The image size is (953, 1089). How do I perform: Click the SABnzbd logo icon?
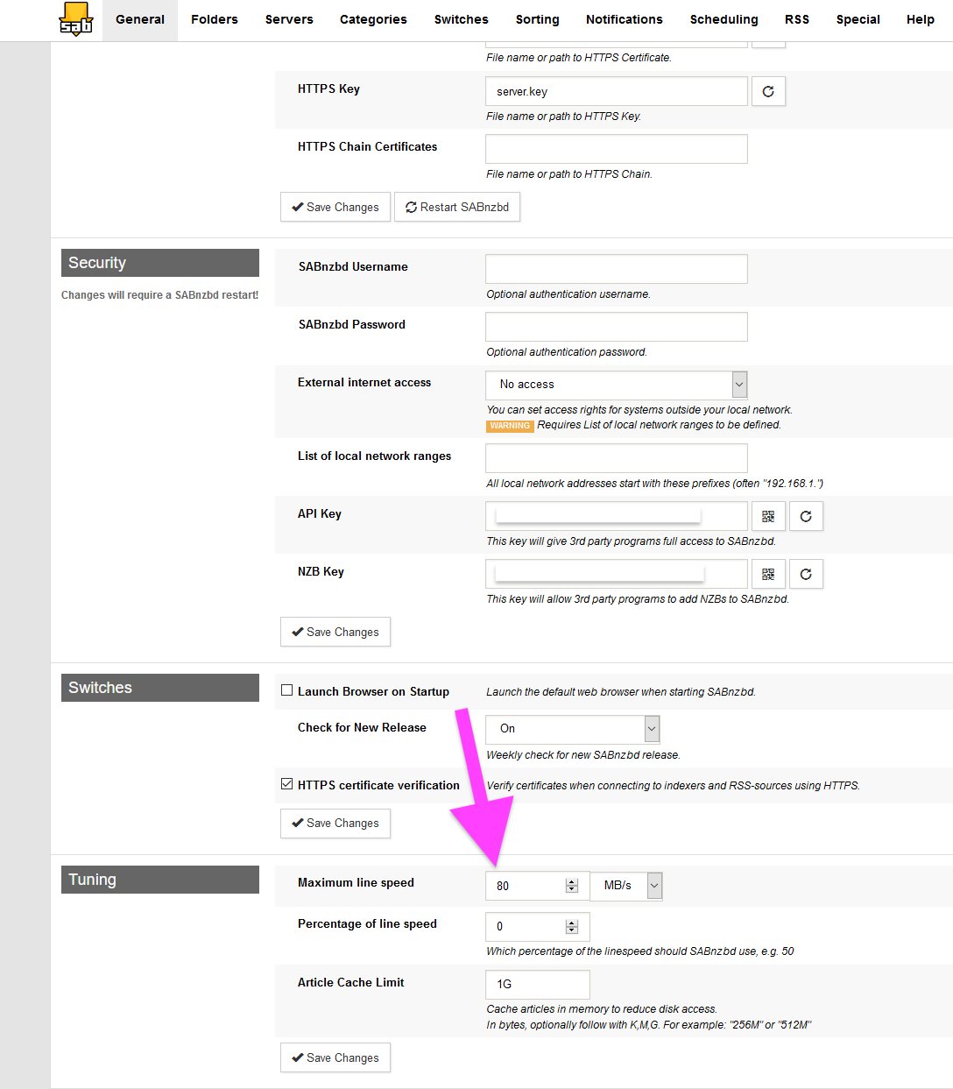coord(75,18)
